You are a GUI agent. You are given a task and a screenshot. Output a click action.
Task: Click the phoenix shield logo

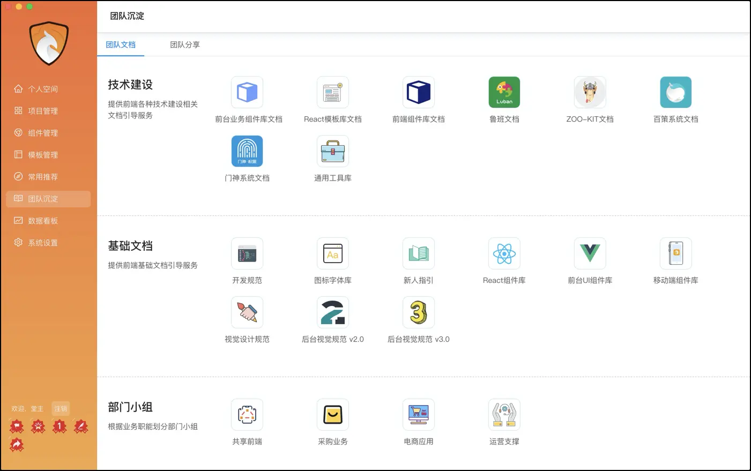point(49,43)
